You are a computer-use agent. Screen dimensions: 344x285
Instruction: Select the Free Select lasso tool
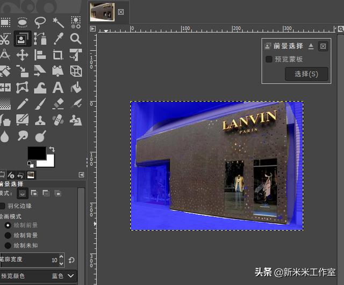[x=40, y=23]
